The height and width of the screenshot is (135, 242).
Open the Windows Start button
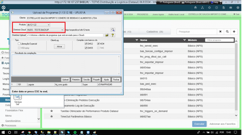coord(3,132)
